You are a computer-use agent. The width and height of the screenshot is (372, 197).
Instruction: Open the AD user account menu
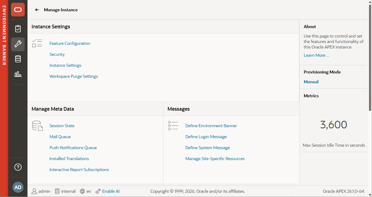[18, 187]
